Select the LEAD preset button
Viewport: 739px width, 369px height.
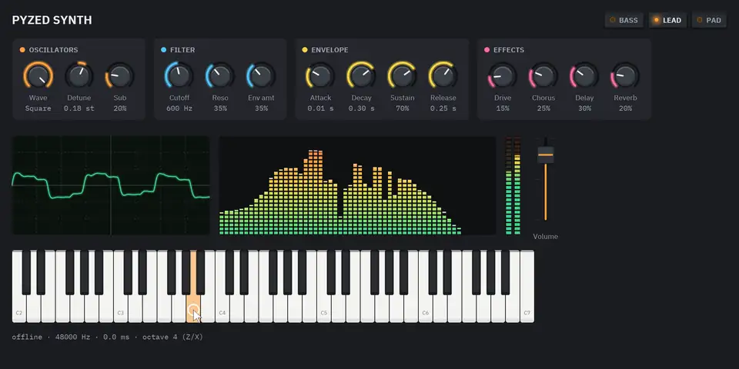click(x=667, y=20)
